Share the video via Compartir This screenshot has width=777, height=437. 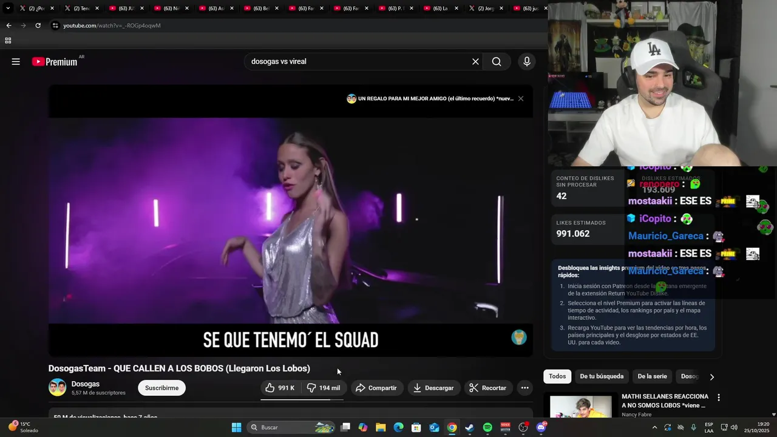[376, 388]
